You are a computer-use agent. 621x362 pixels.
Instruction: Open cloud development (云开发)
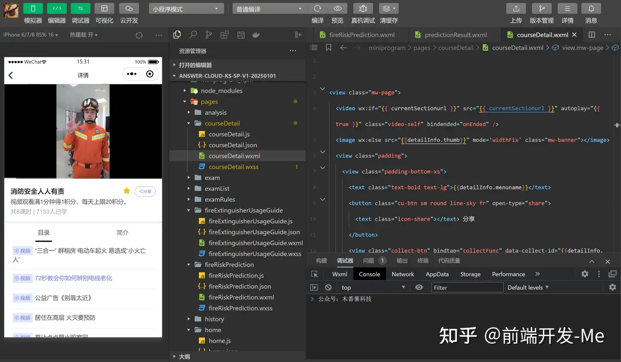(129, 9)
